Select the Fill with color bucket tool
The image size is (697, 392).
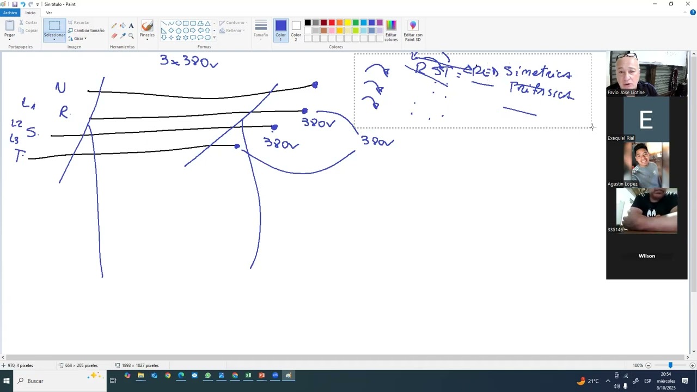(x=123, y=26)
